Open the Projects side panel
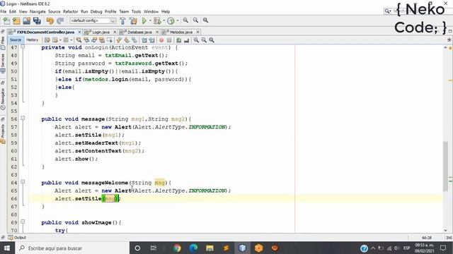 tap(3, 133)
